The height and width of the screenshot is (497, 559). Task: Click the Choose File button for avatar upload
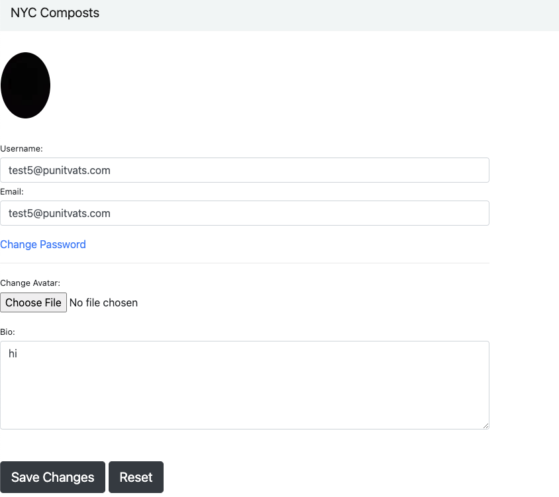point(33,302)
